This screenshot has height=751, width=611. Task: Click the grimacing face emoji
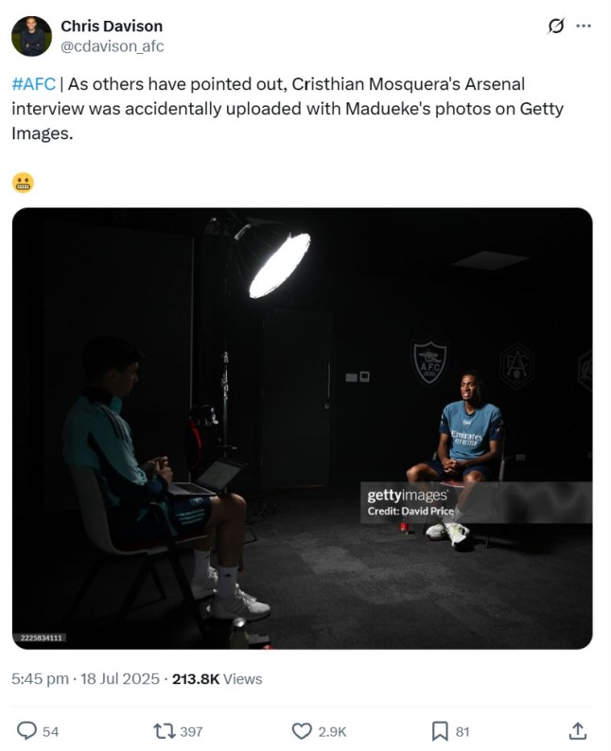click(x=23, y=183)
